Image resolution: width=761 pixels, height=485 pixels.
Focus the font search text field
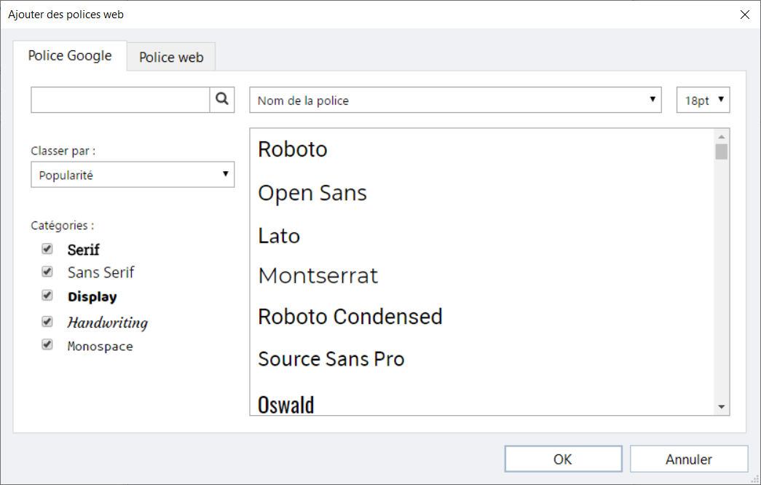click(120, 100)
